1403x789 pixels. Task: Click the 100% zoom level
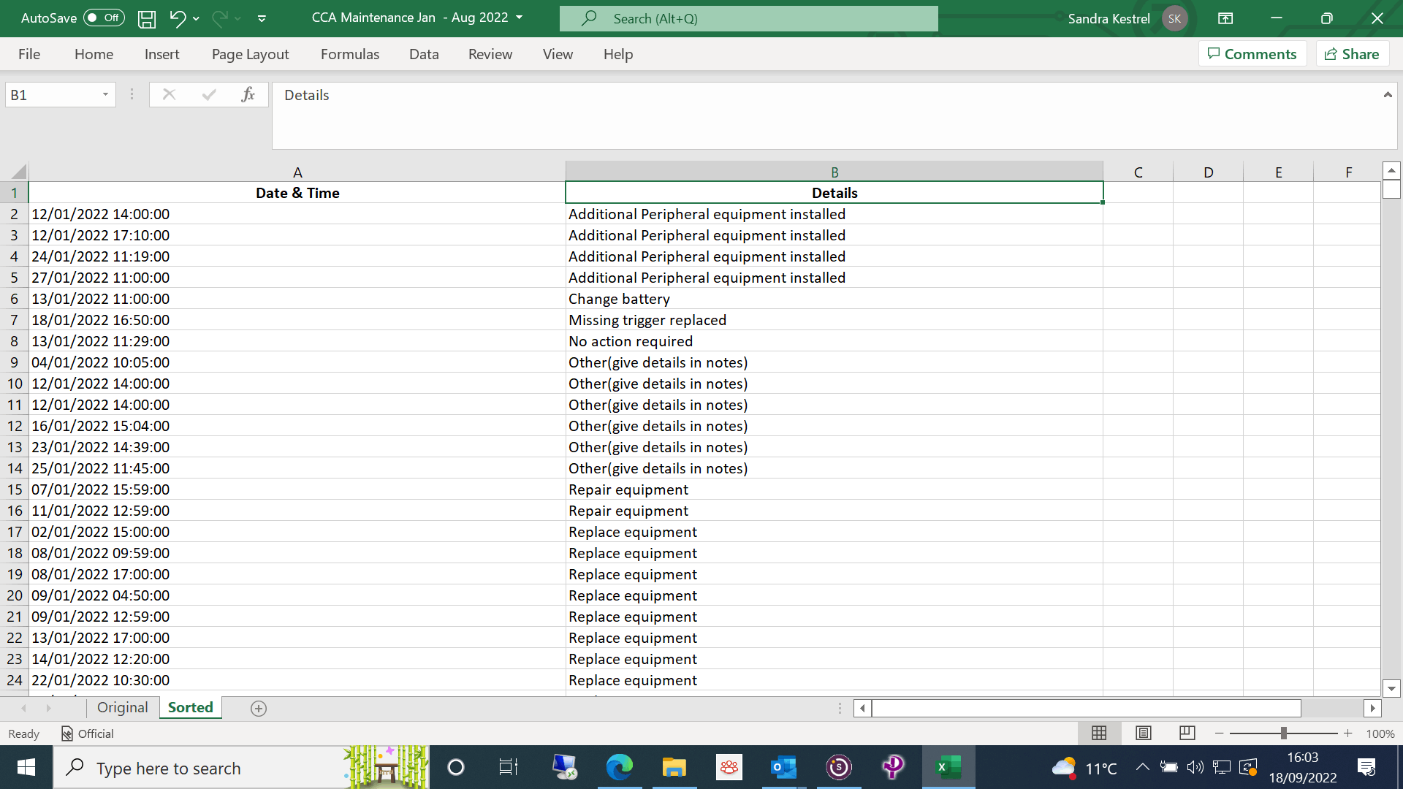point(1380,733)
